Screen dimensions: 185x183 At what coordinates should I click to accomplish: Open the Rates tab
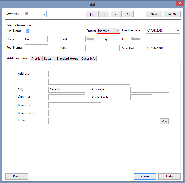[x=48, y=59]
